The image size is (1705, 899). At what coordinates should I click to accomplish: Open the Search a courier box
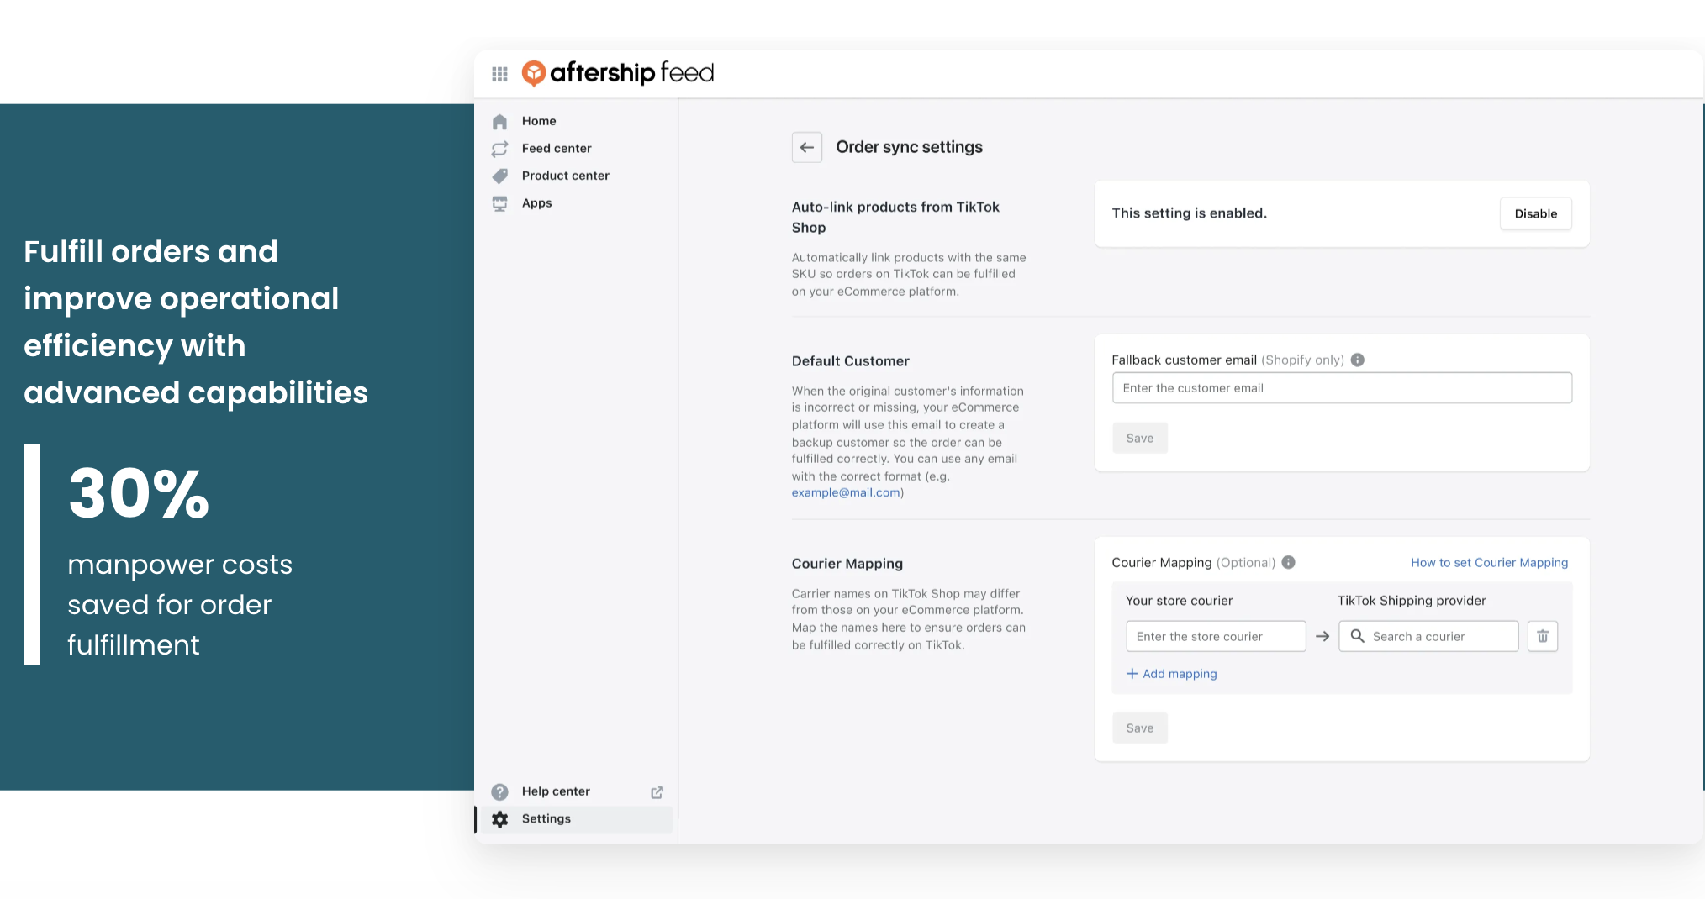click(x=1428, y=636)
